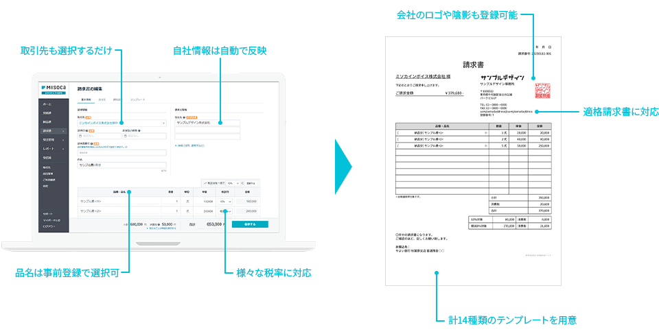Viewport: 659px width, 334px height.
Task: Expand the レポート sidebar submenu chevron
Action: [63, 149]
